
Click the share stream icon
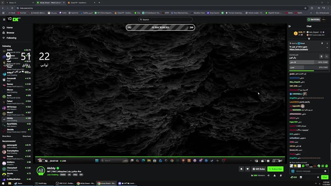(268, 175)
